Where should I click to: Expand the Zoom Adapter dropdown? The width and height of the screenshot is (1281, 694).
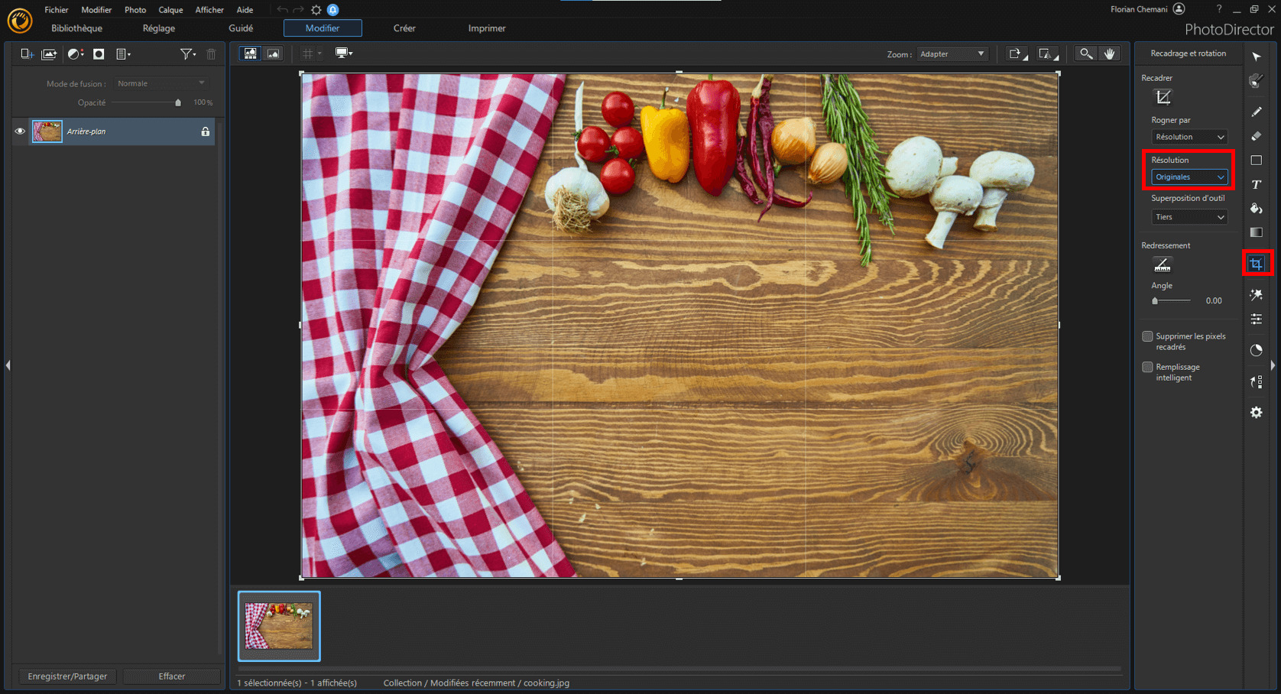pos(952,54)
